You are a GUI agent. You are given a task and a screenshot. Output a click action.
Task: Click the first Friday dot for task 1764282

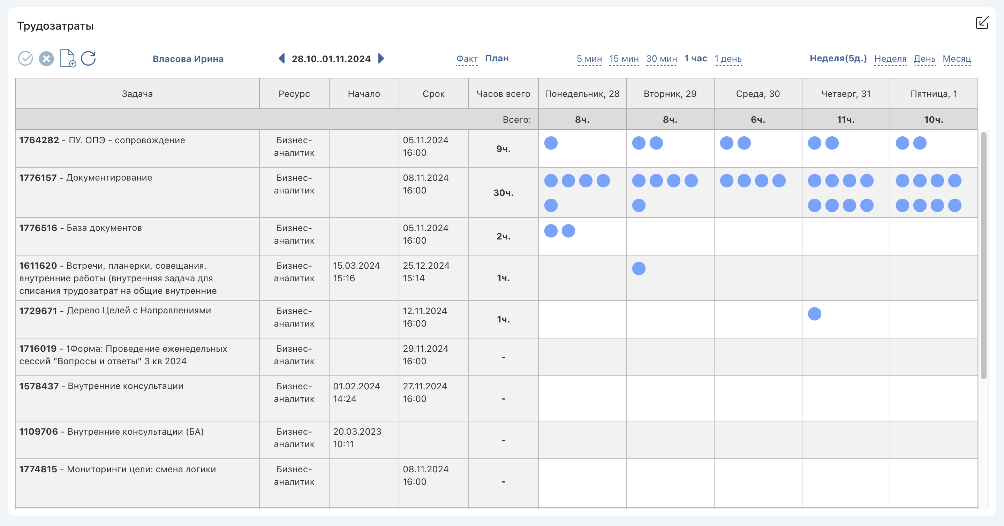click(902, 143)
